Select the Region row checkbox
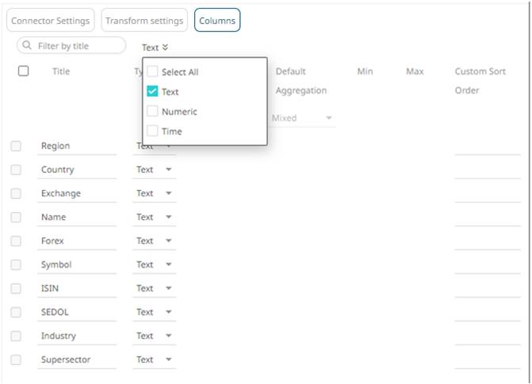 (x=17, y=146)
